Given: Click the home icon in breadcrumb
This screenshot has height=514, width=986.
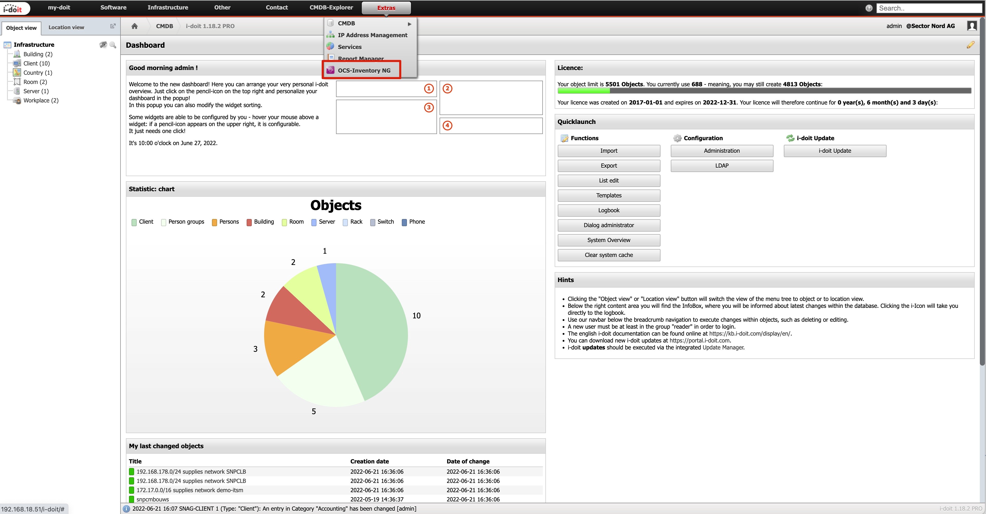Looking at the screenshot, I should click(x=134, y=26).
